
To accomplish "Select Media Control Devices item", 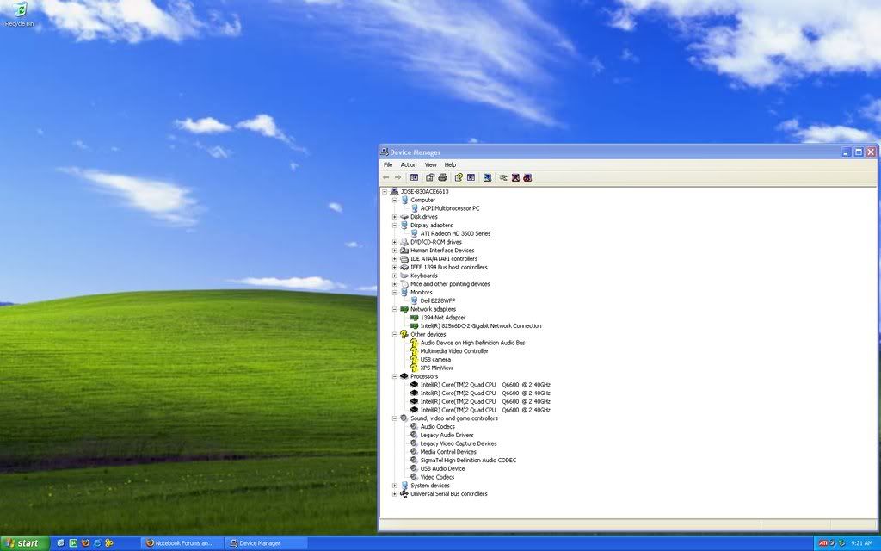I will tap(448, 452).
